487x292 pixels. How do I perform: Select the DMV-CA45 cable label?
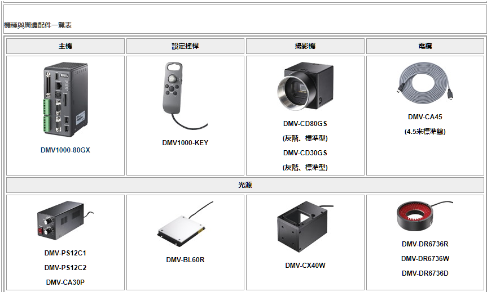click(x=425, y=117)
